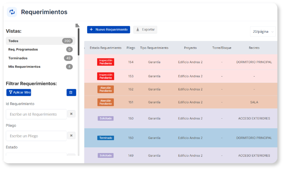
Task: Switch to Req. Programados view
Action: [x=40, y=49]
